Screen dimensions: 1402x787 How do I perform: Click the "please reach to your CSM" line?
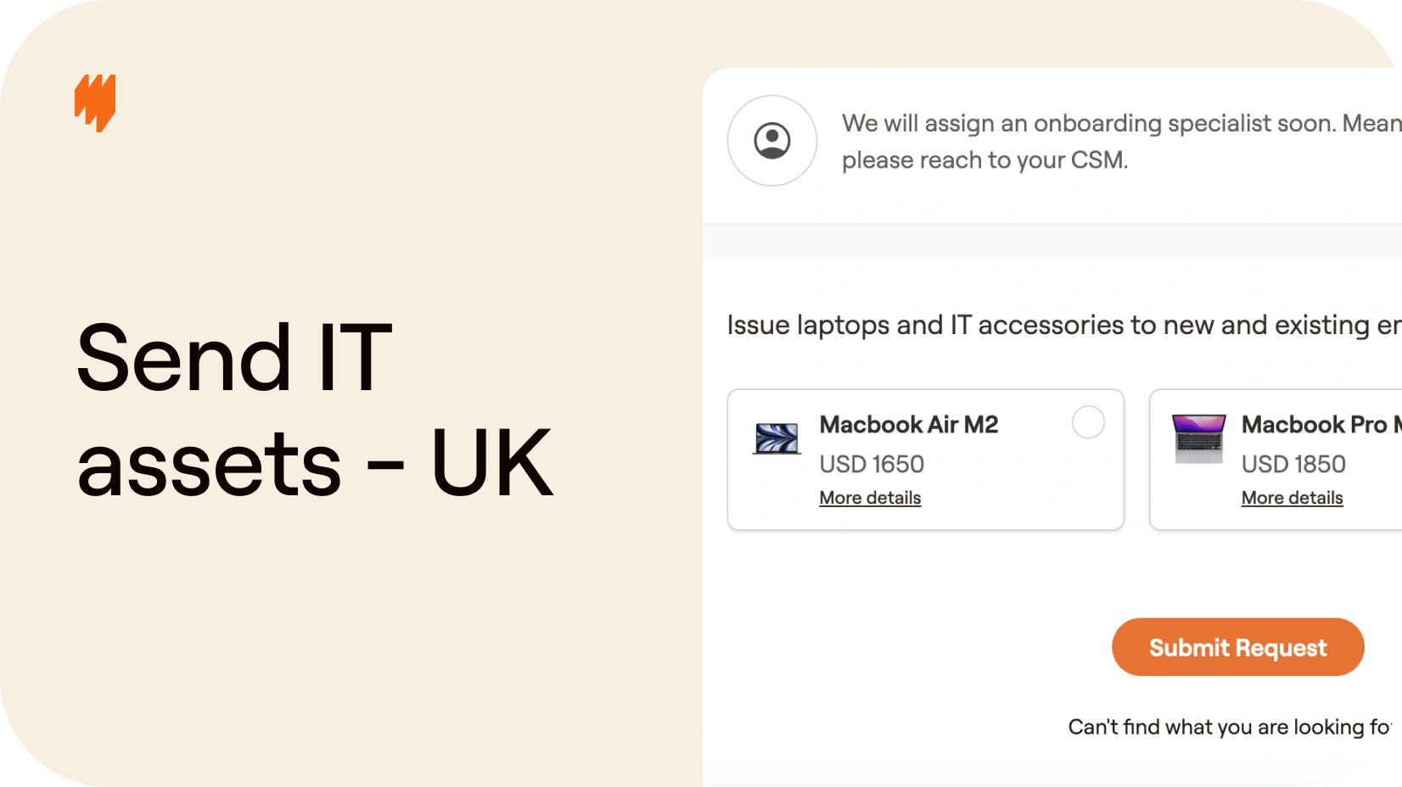(x=984, y=160)
